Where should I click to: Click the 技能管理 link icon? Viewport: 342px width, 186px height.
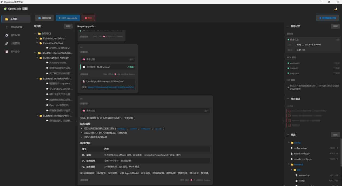point(7,43)
